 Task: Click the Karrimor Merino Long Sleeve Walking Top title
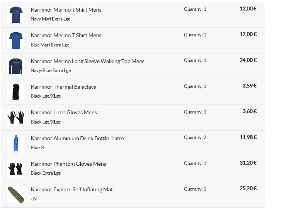point(88,61)
